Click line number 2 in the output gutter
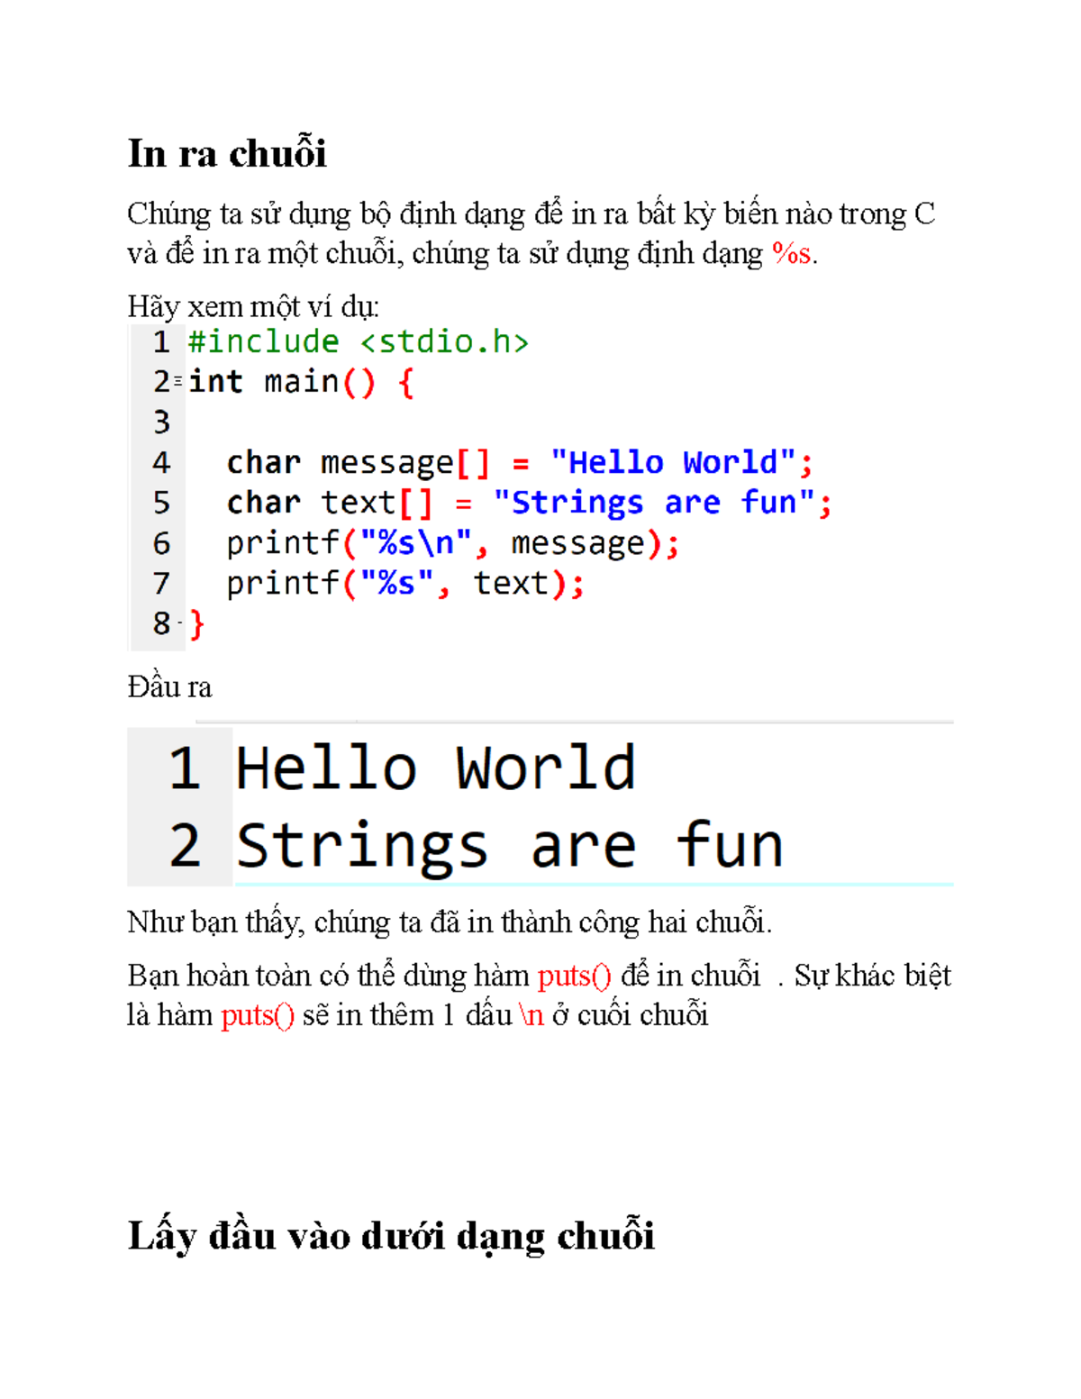The image size is (1081, 1399). click(185, 845)
